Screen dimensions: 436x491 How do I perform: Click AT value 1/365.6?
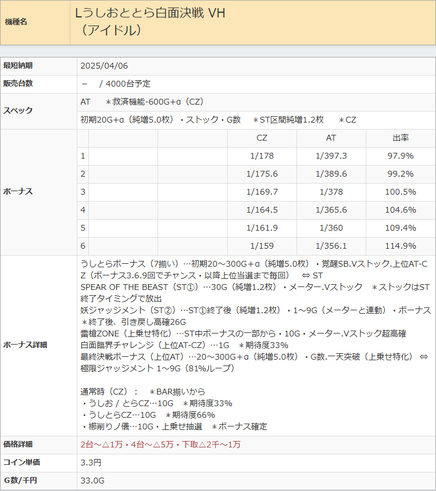[x=331, y=210]
